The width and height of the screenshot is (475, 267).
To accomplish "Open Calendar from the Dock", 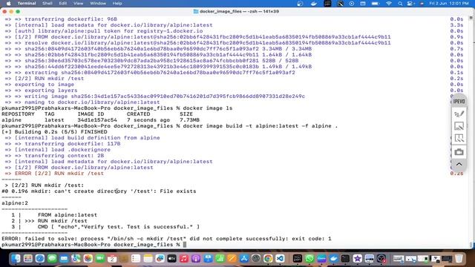I will 112,259.
